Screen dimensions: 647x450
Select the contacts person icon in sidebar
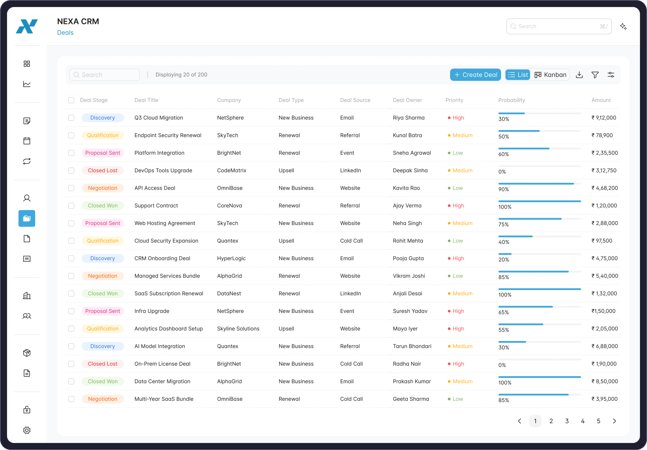point(27,198)
